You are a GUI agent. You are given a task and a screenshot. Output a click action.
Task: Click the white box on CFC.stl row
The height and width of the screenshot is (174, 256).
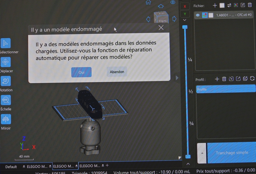point(211,15)
